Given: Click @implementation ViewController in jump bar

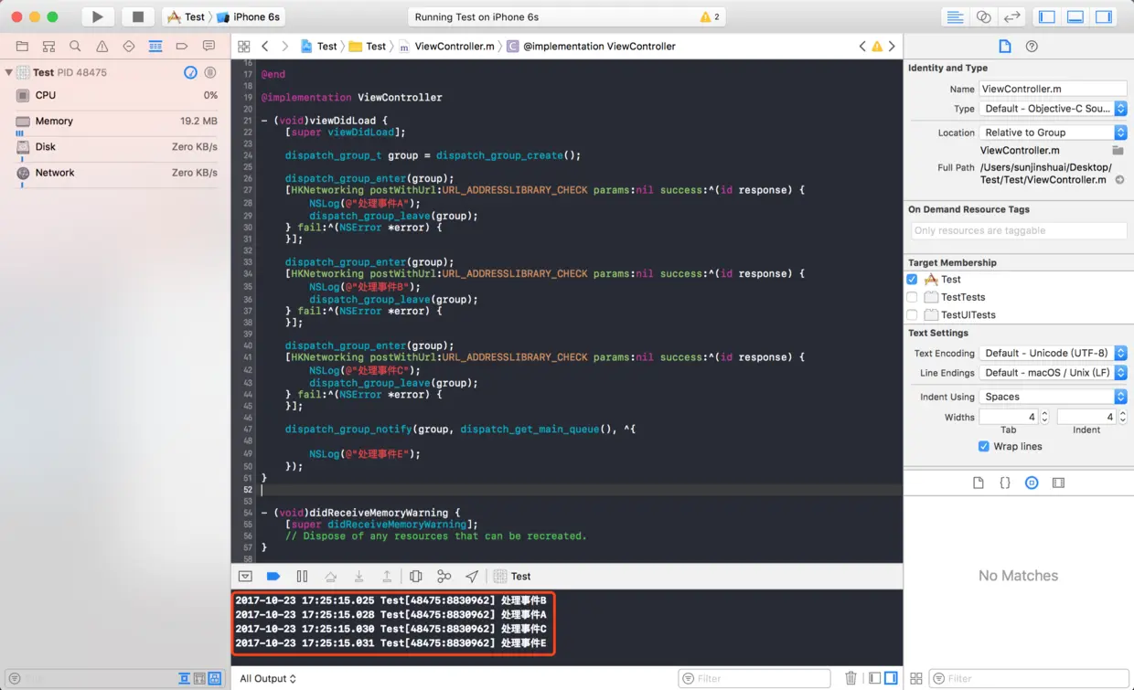Looking at the screenshot, I should click(x=592, y=46).
